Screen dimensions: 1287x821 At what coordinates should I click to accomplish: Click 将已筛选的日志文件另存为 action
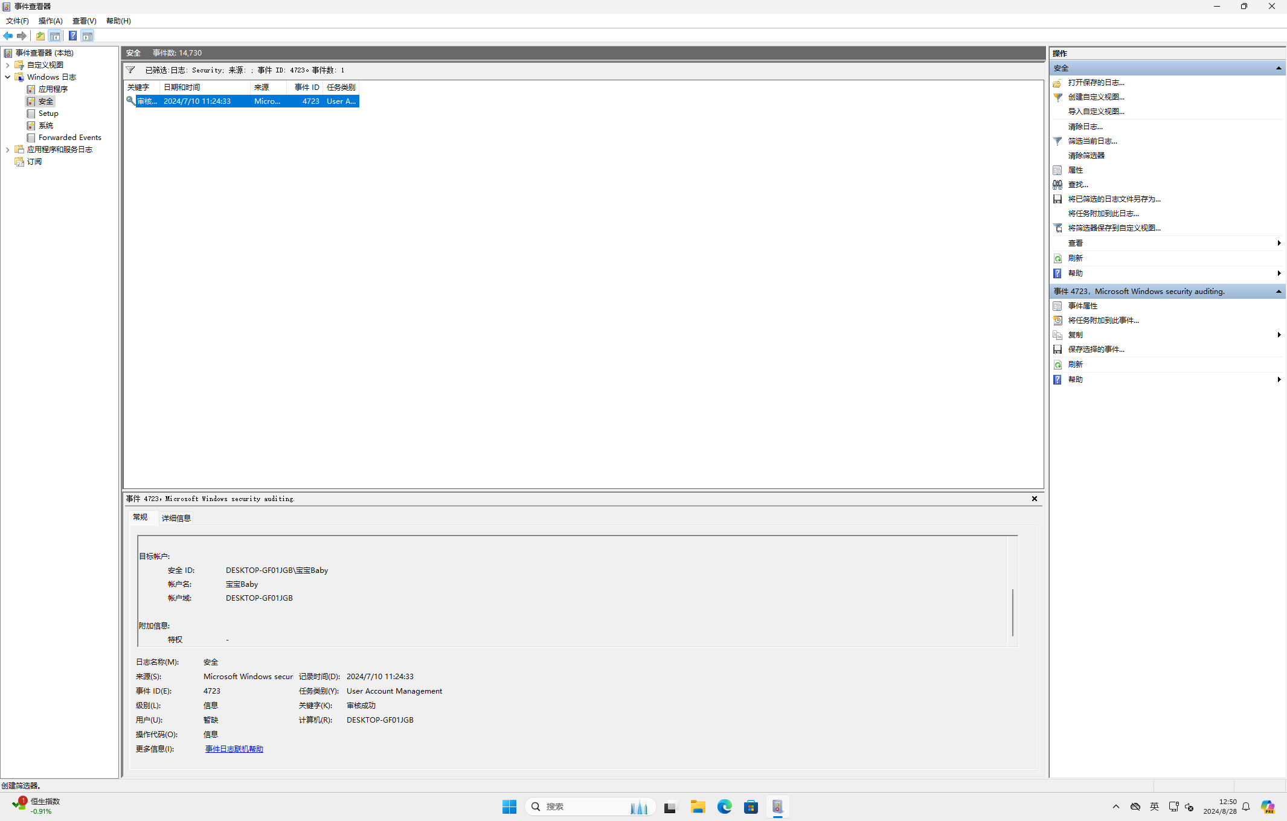pos(1114,199)
